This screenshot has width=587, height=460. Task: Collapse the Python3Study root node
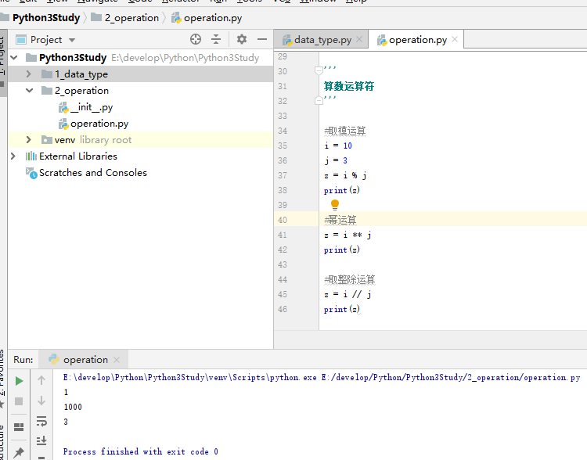(x=14, y=58)
